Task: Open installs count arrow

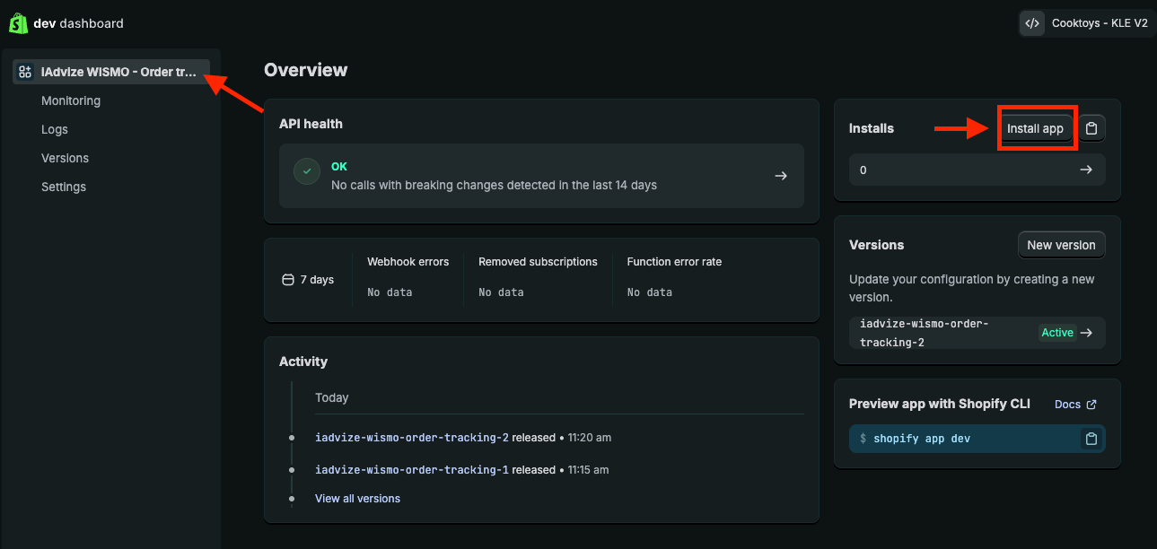Action: [x=1086, y=170]
